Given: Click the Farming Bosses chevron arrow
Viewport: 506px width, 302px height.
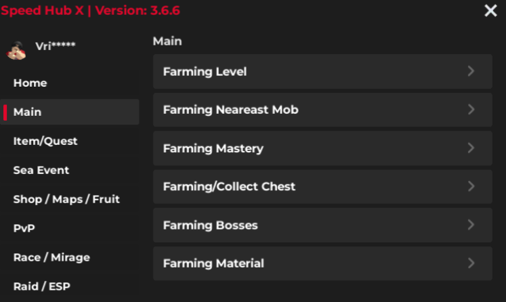Looking at the screenshot, I should tap(471, 225).
